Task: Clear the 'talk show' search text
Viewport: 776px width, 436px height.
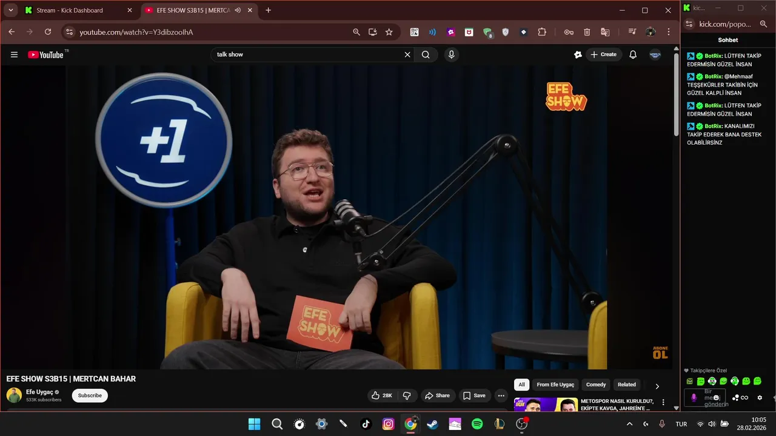Action: click(407, 54)
